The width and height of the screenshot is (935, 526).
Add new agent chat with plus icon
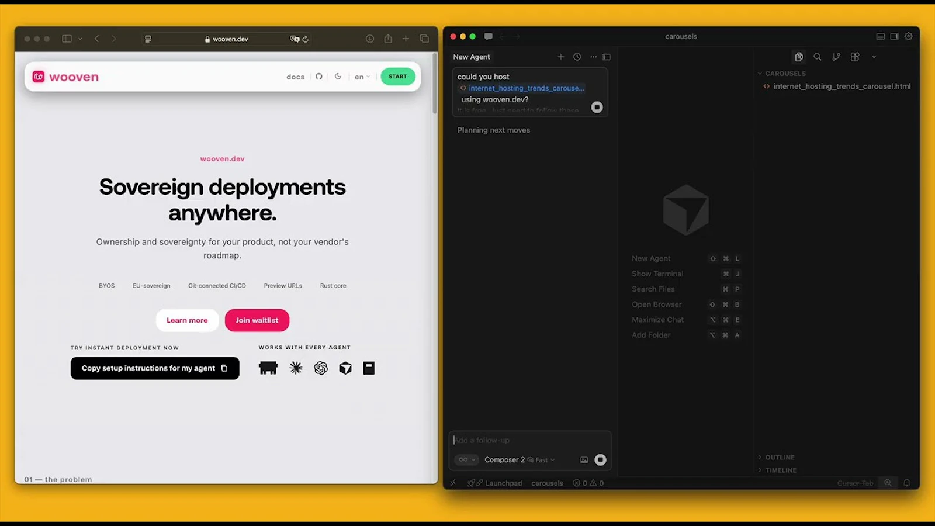coord(561,57)
